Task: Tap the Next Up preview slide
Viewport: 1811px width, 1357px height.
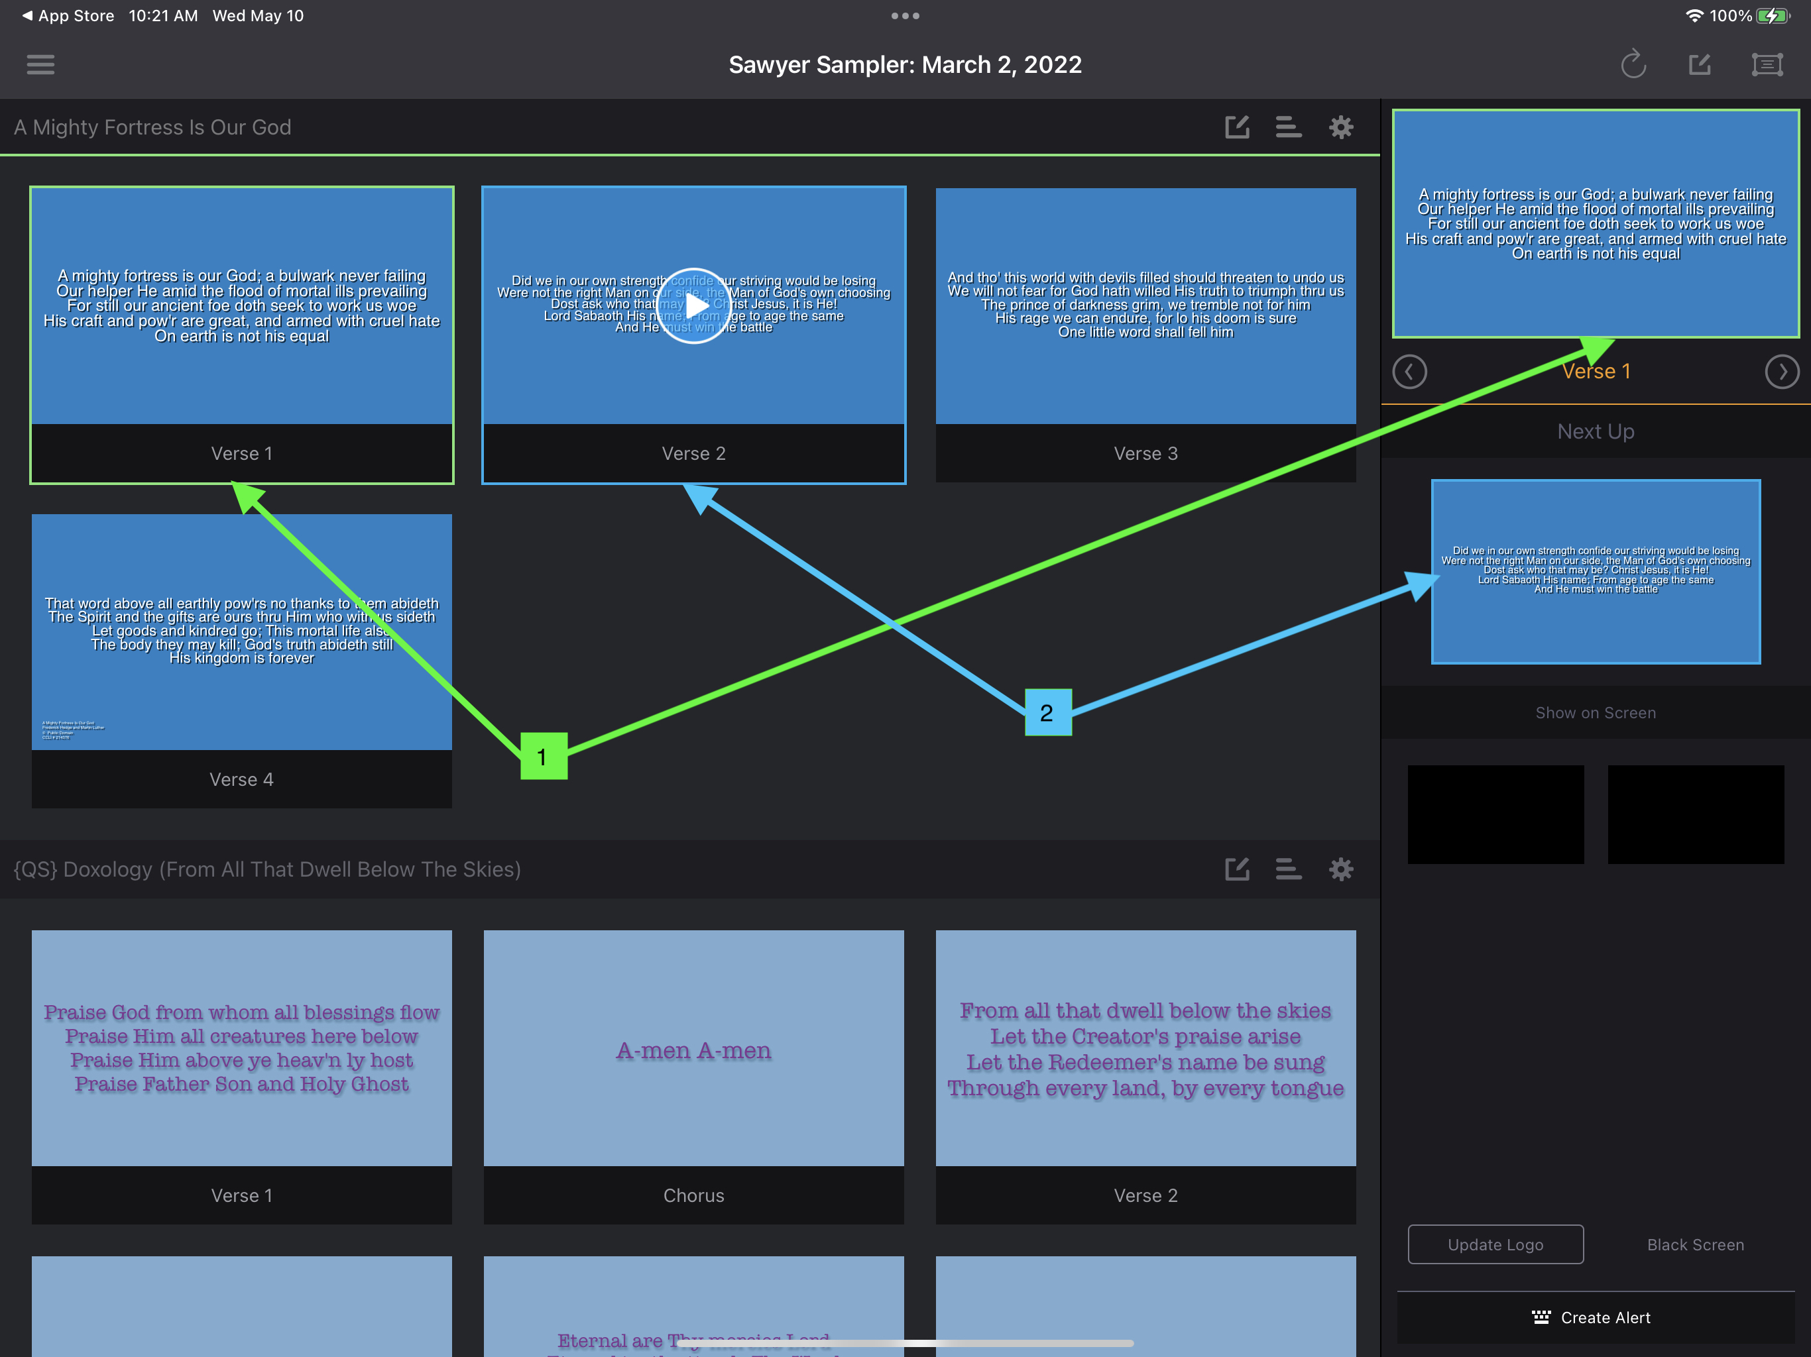Action: point(1595,571)
